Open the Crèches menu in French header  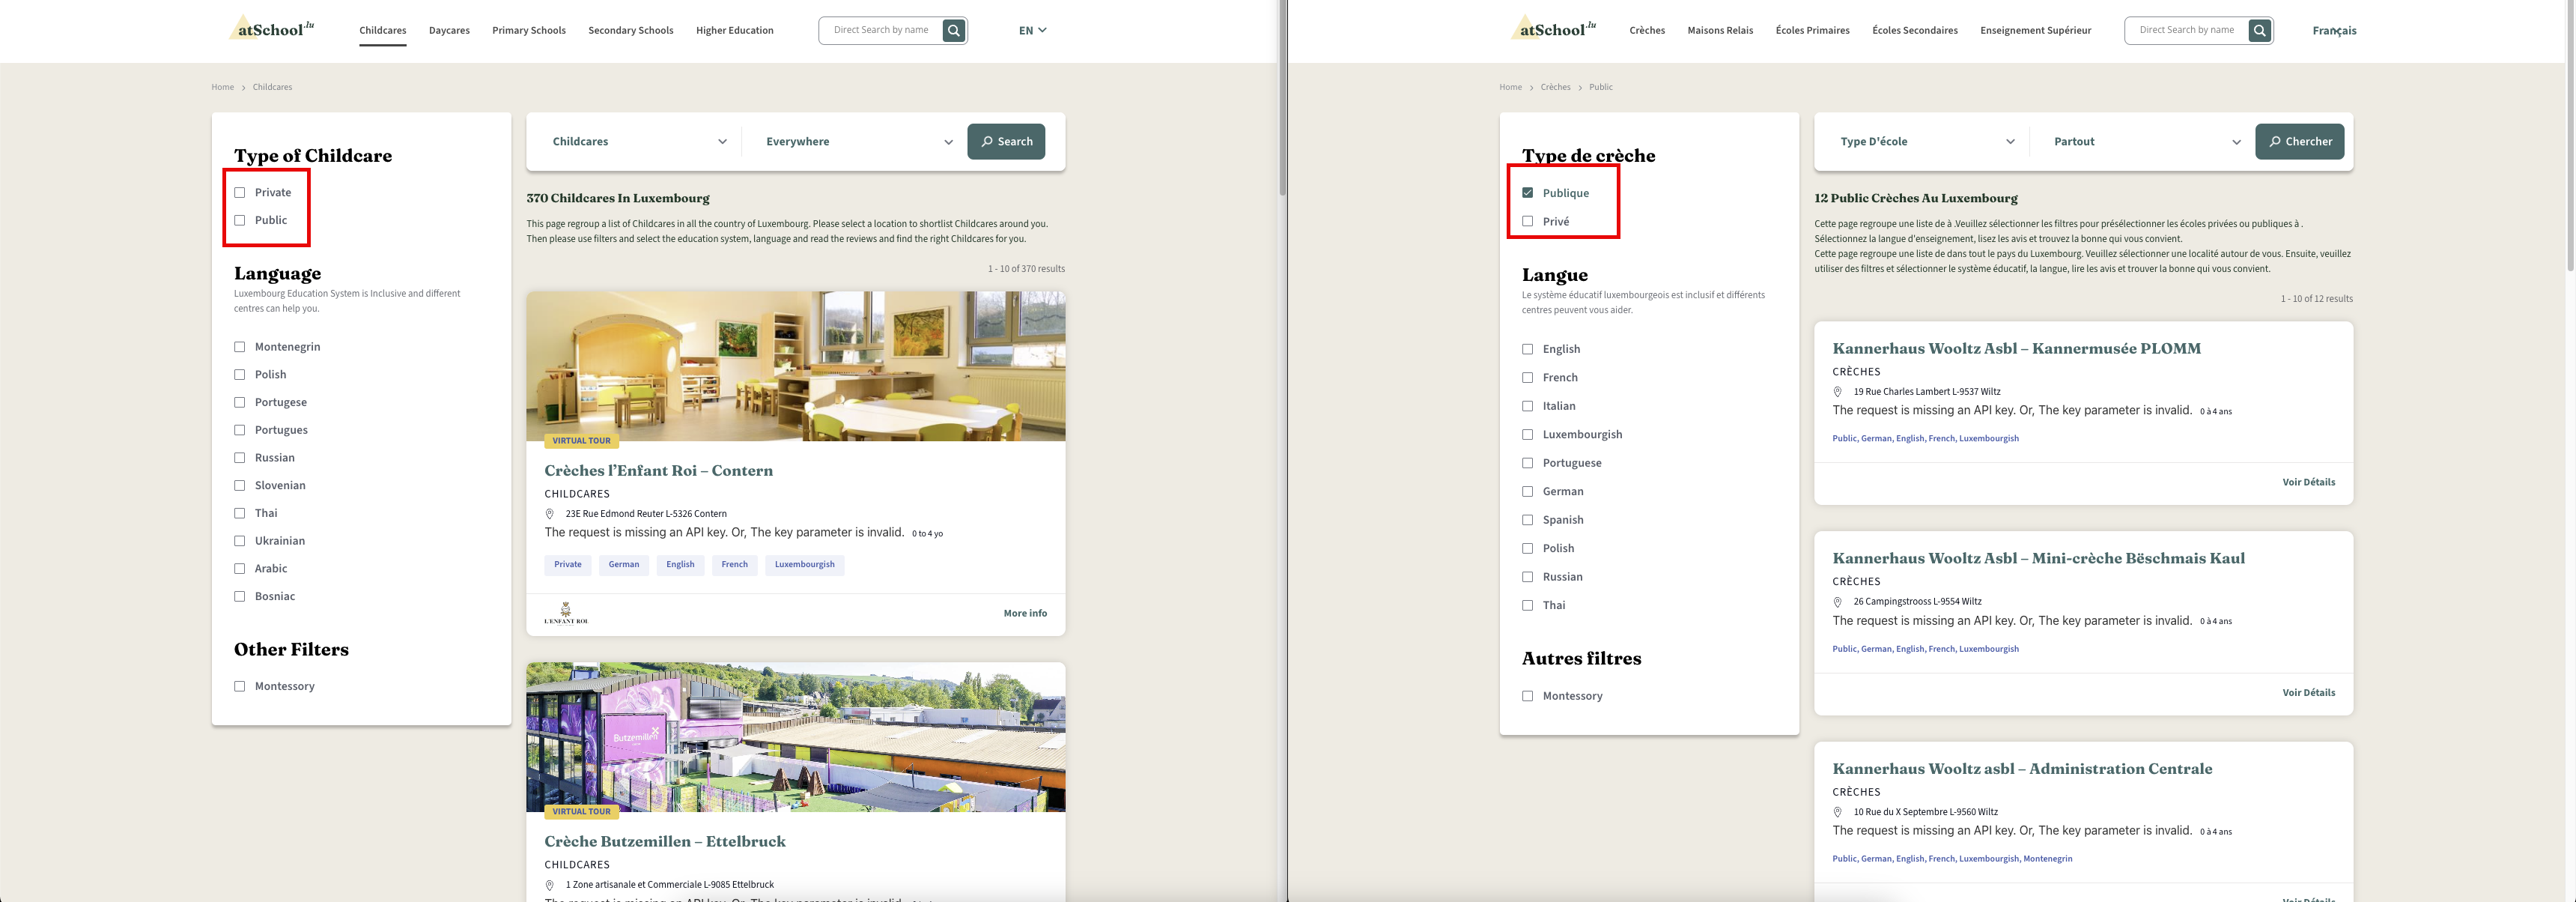coord(1647,30)
